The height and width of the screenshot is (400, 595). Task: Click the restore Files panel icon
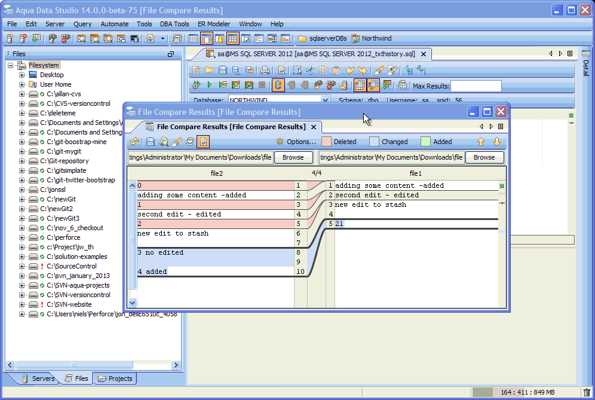pos(171,54)
